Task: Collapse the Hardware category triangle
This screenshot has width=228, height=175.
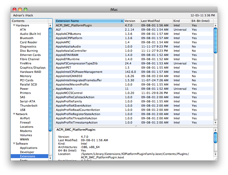Action: (14, 25)
